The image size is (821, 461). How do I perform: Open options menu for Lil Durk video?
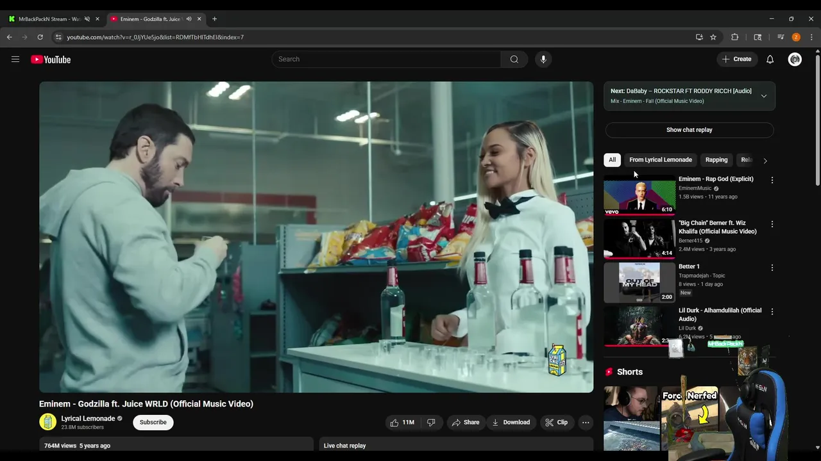coord(772,311)
